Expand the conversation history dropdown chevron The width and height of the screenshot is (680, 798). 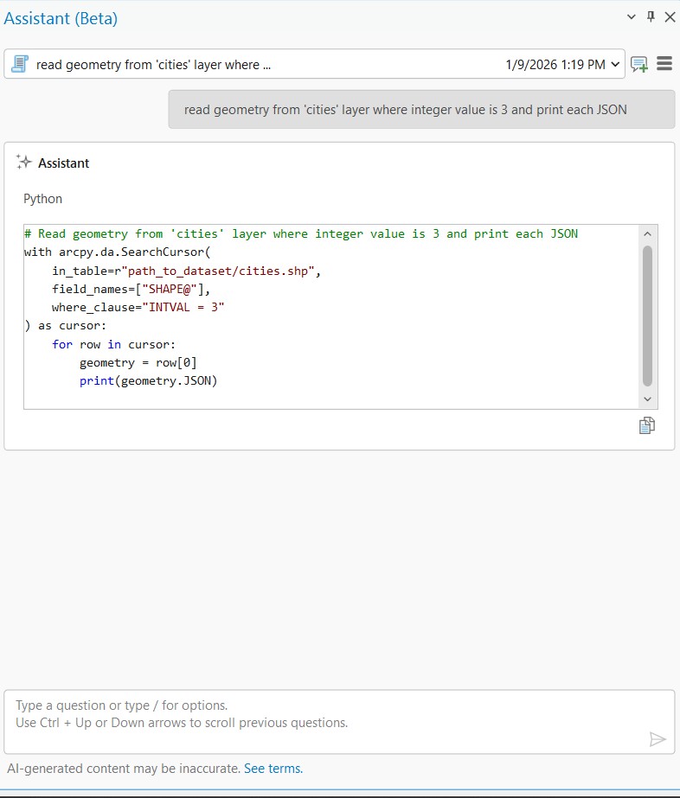[615, 64]
